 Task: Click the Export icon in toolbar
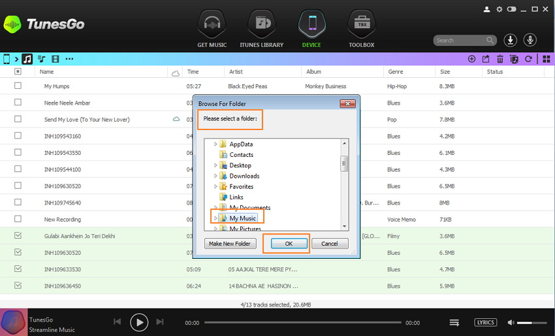point(486,59)
